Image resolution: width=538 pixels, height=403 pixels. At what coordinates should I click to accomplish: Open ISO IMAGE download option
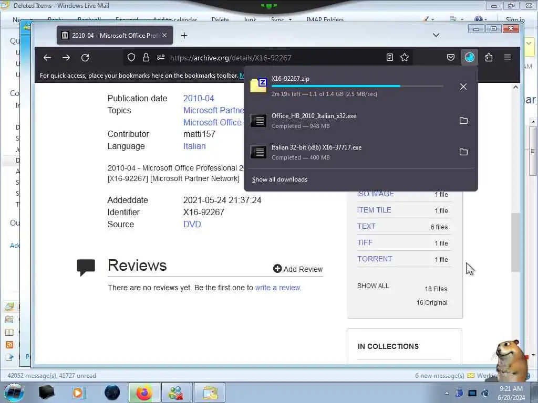tap(375, 194)
